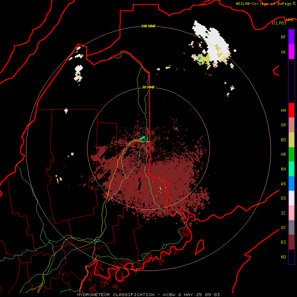297x297 pixels.
Task: Click the KCBW station identifier
Action: pyautogui.click(x=169, y=295)
